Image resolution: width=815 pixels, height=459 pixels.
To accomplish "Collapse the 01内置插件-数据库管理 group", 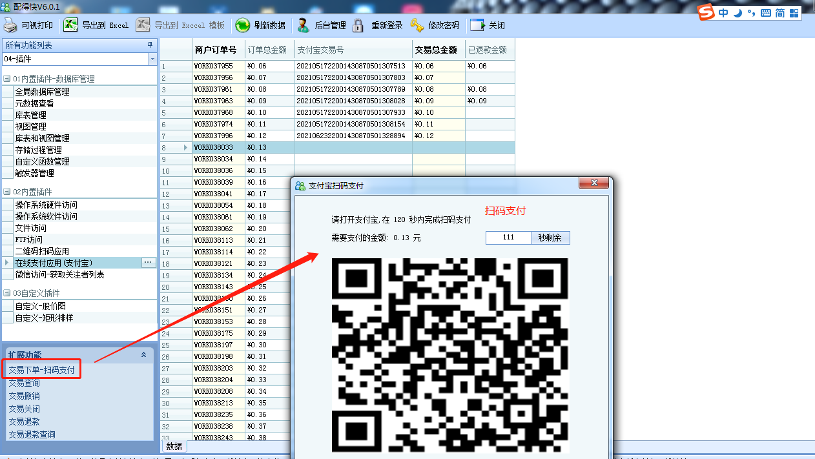I will point(7,79).
